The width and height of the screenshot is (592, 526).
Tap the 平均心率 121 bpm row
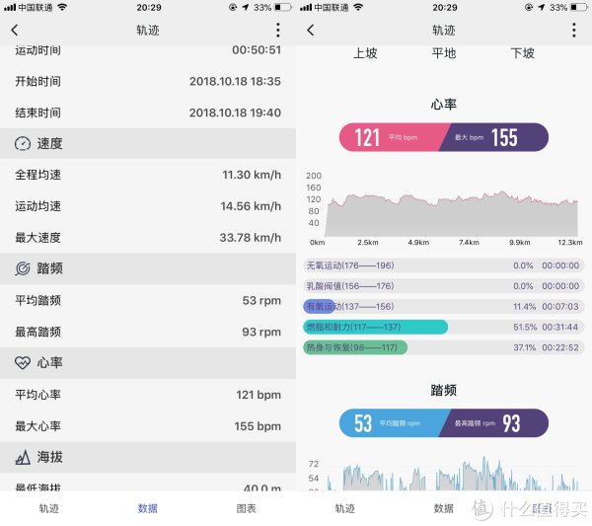pyautogui.click(x=148, y=395)
